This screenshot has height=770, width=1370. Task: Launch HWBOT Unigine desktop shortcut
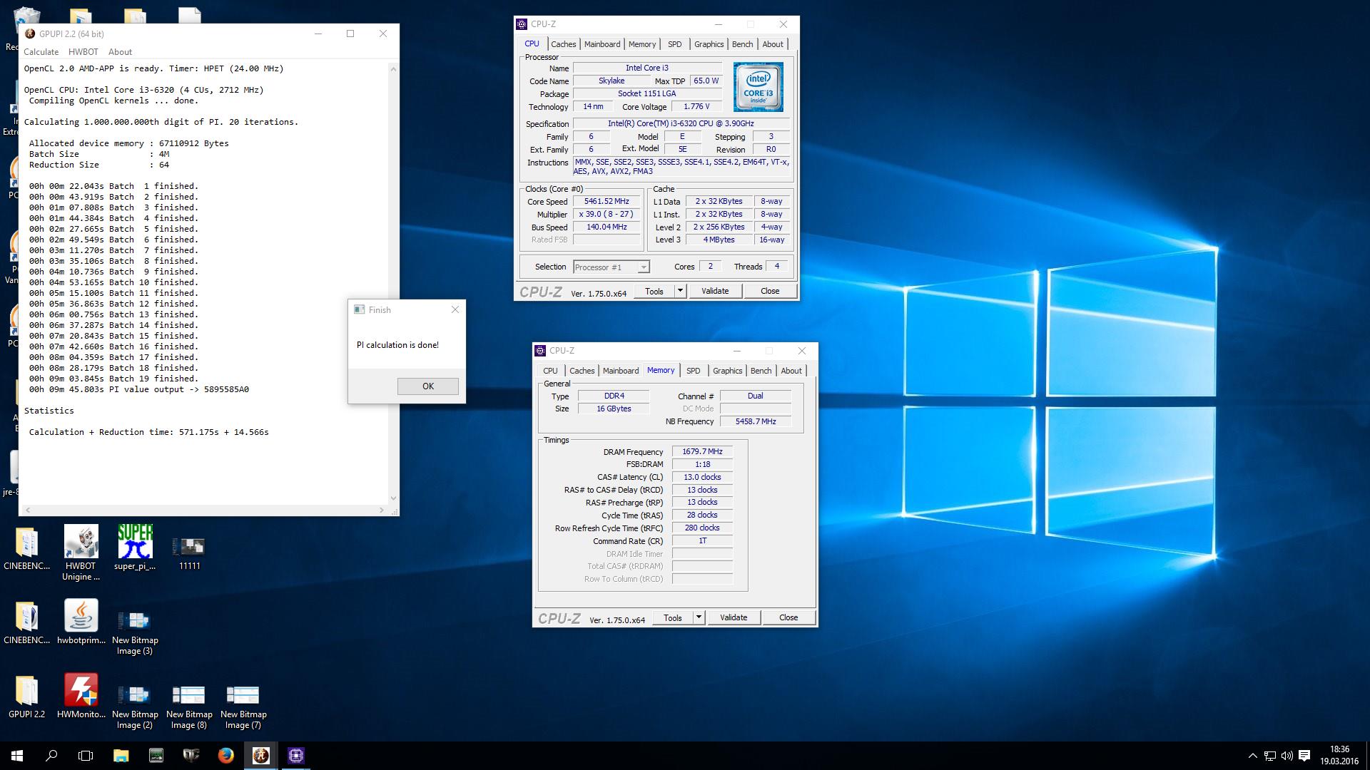tap(81, 554)
